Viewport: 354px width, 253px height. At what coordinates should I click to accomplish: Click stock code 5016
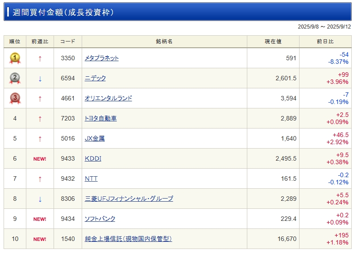pyautogui.click(x=68, y=139)
